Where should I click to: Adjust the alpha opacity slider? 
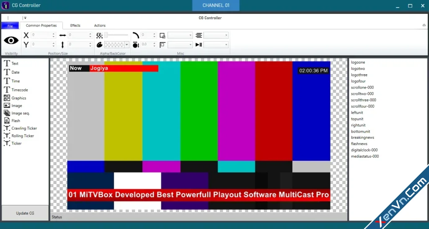116,35
